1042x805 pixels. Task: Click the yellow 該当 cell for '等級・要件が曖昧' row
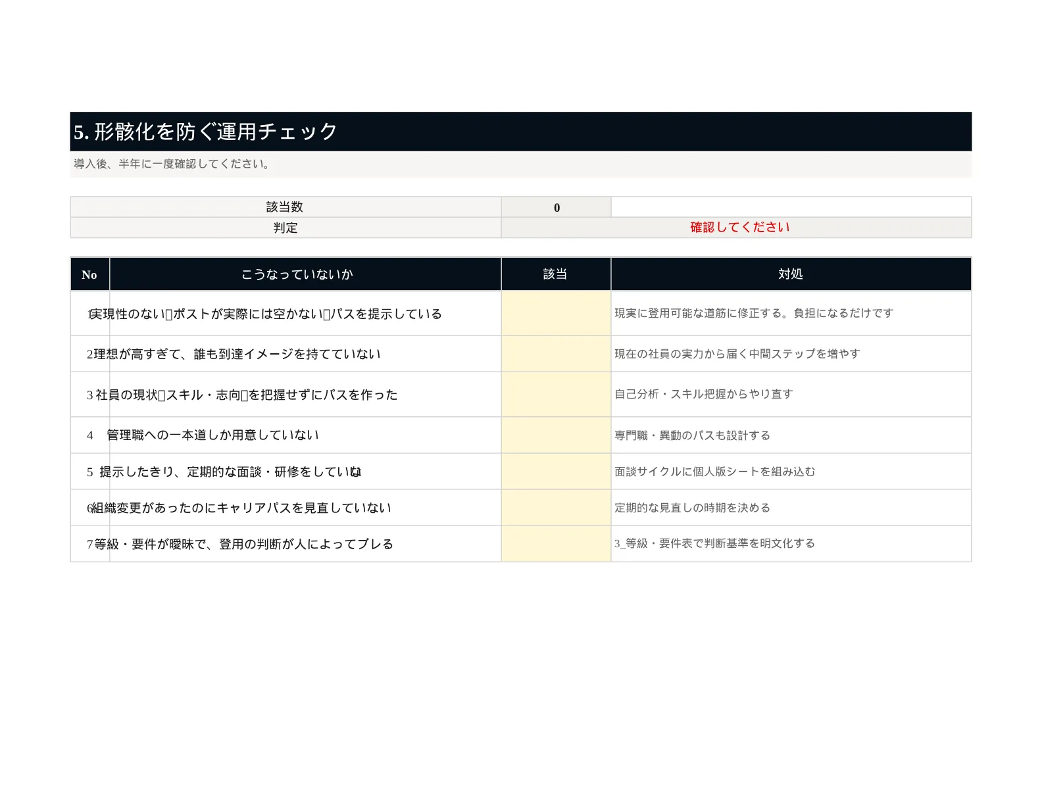click(x=557, y=544)
